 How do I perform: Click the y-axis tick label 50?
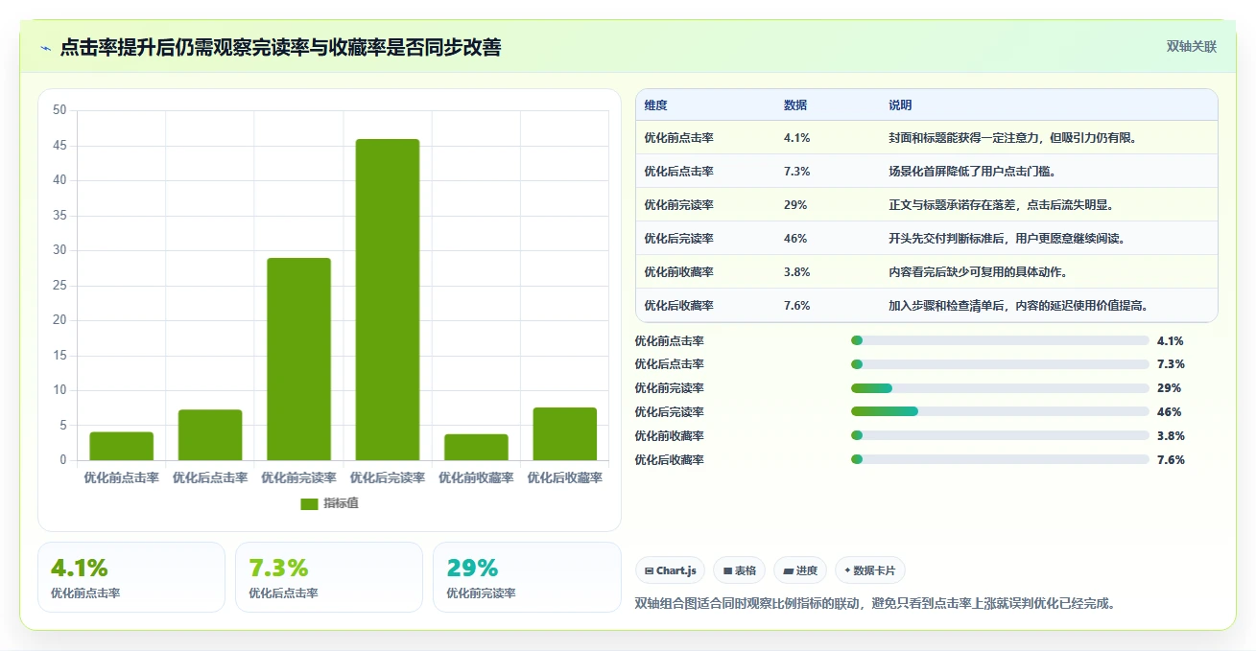pyautogui.click(x=59, y=110)
